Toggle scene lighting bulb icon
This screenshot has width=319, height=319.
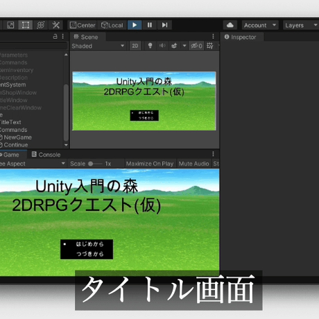point(150,46)
